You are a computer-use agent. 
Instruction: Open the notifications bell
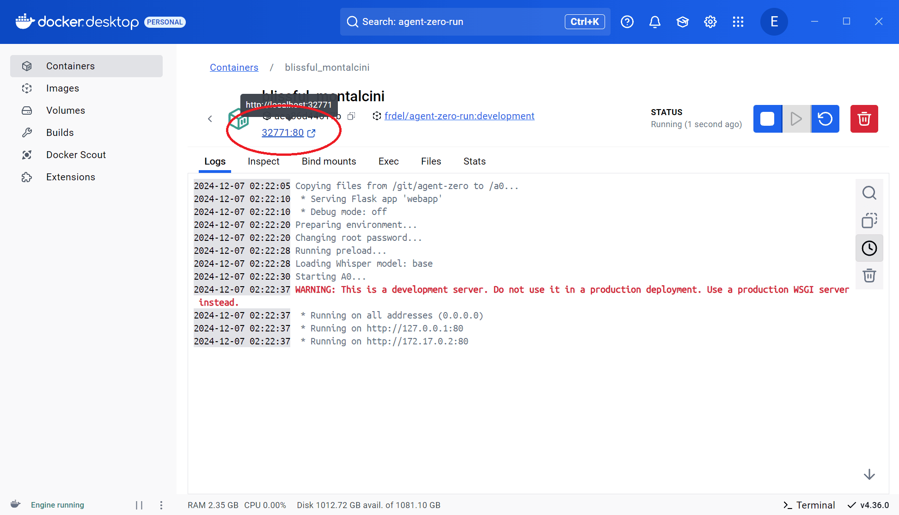click(x=654, y=22)
